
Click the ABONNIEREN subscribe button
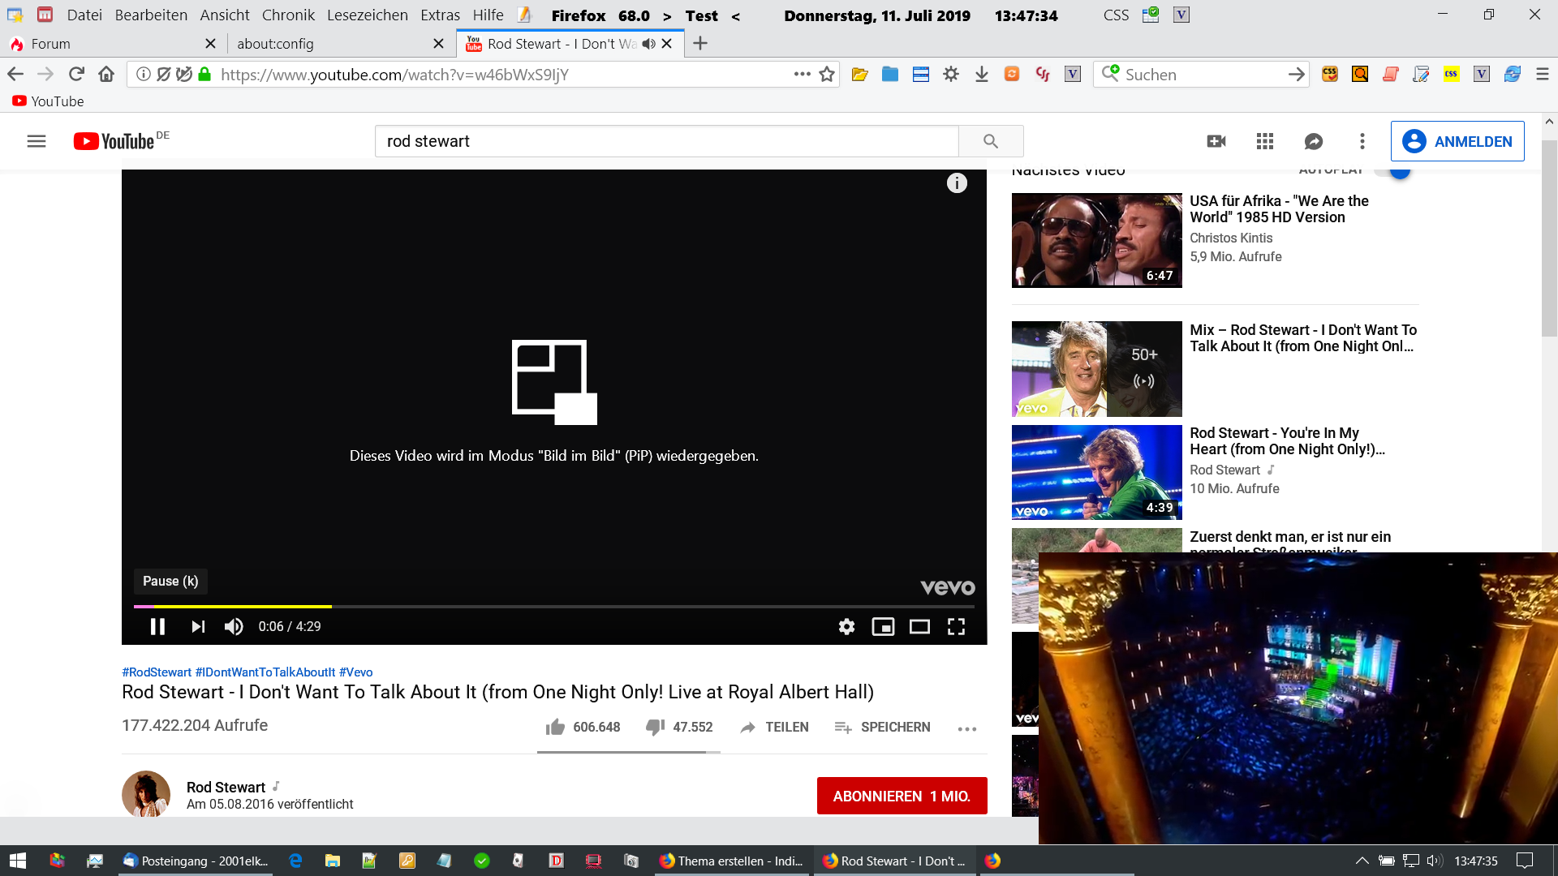click(902, 796)
